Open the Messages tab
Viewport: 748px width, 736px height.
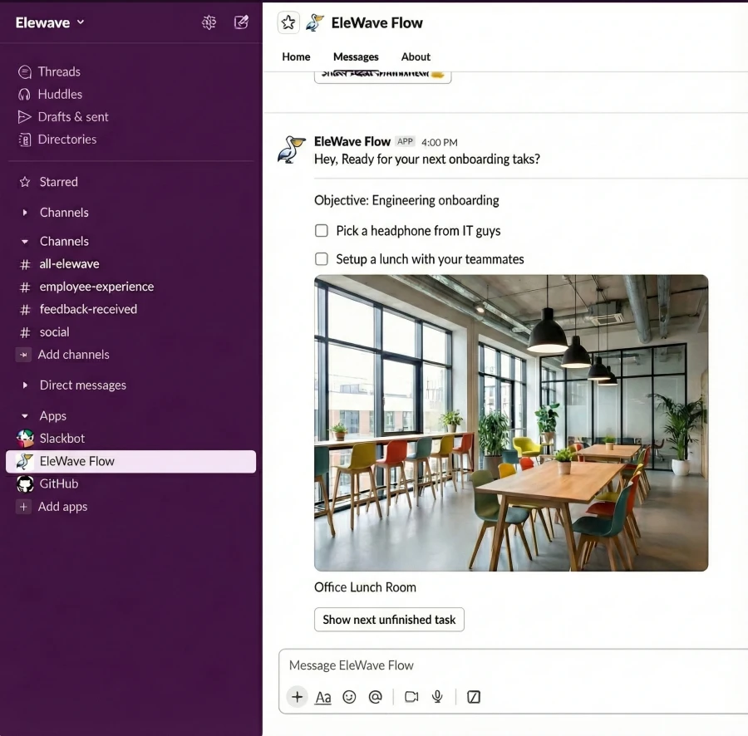pyautogui.click(x=356, y=56)
